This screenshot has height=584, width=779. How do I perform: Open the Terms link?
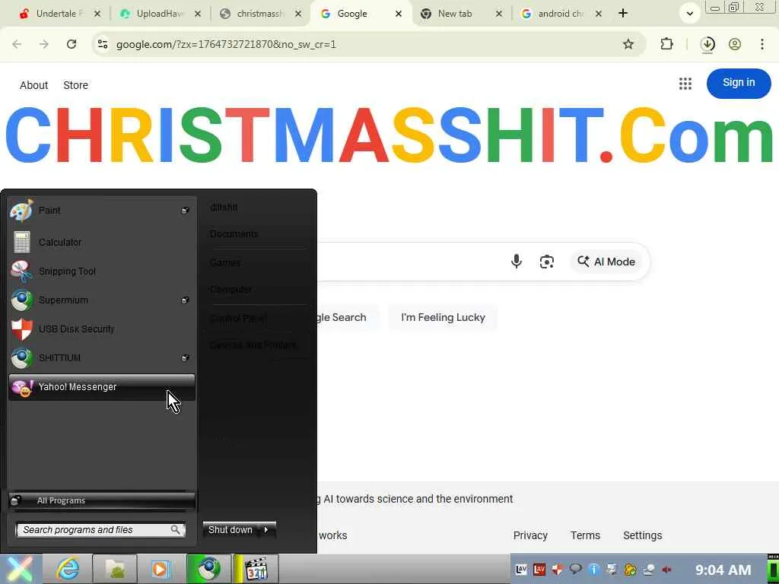(585, 535)
